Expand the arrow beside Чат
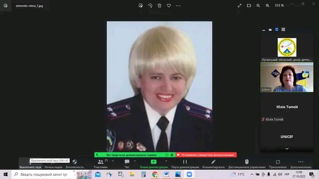 click(135, 161)
